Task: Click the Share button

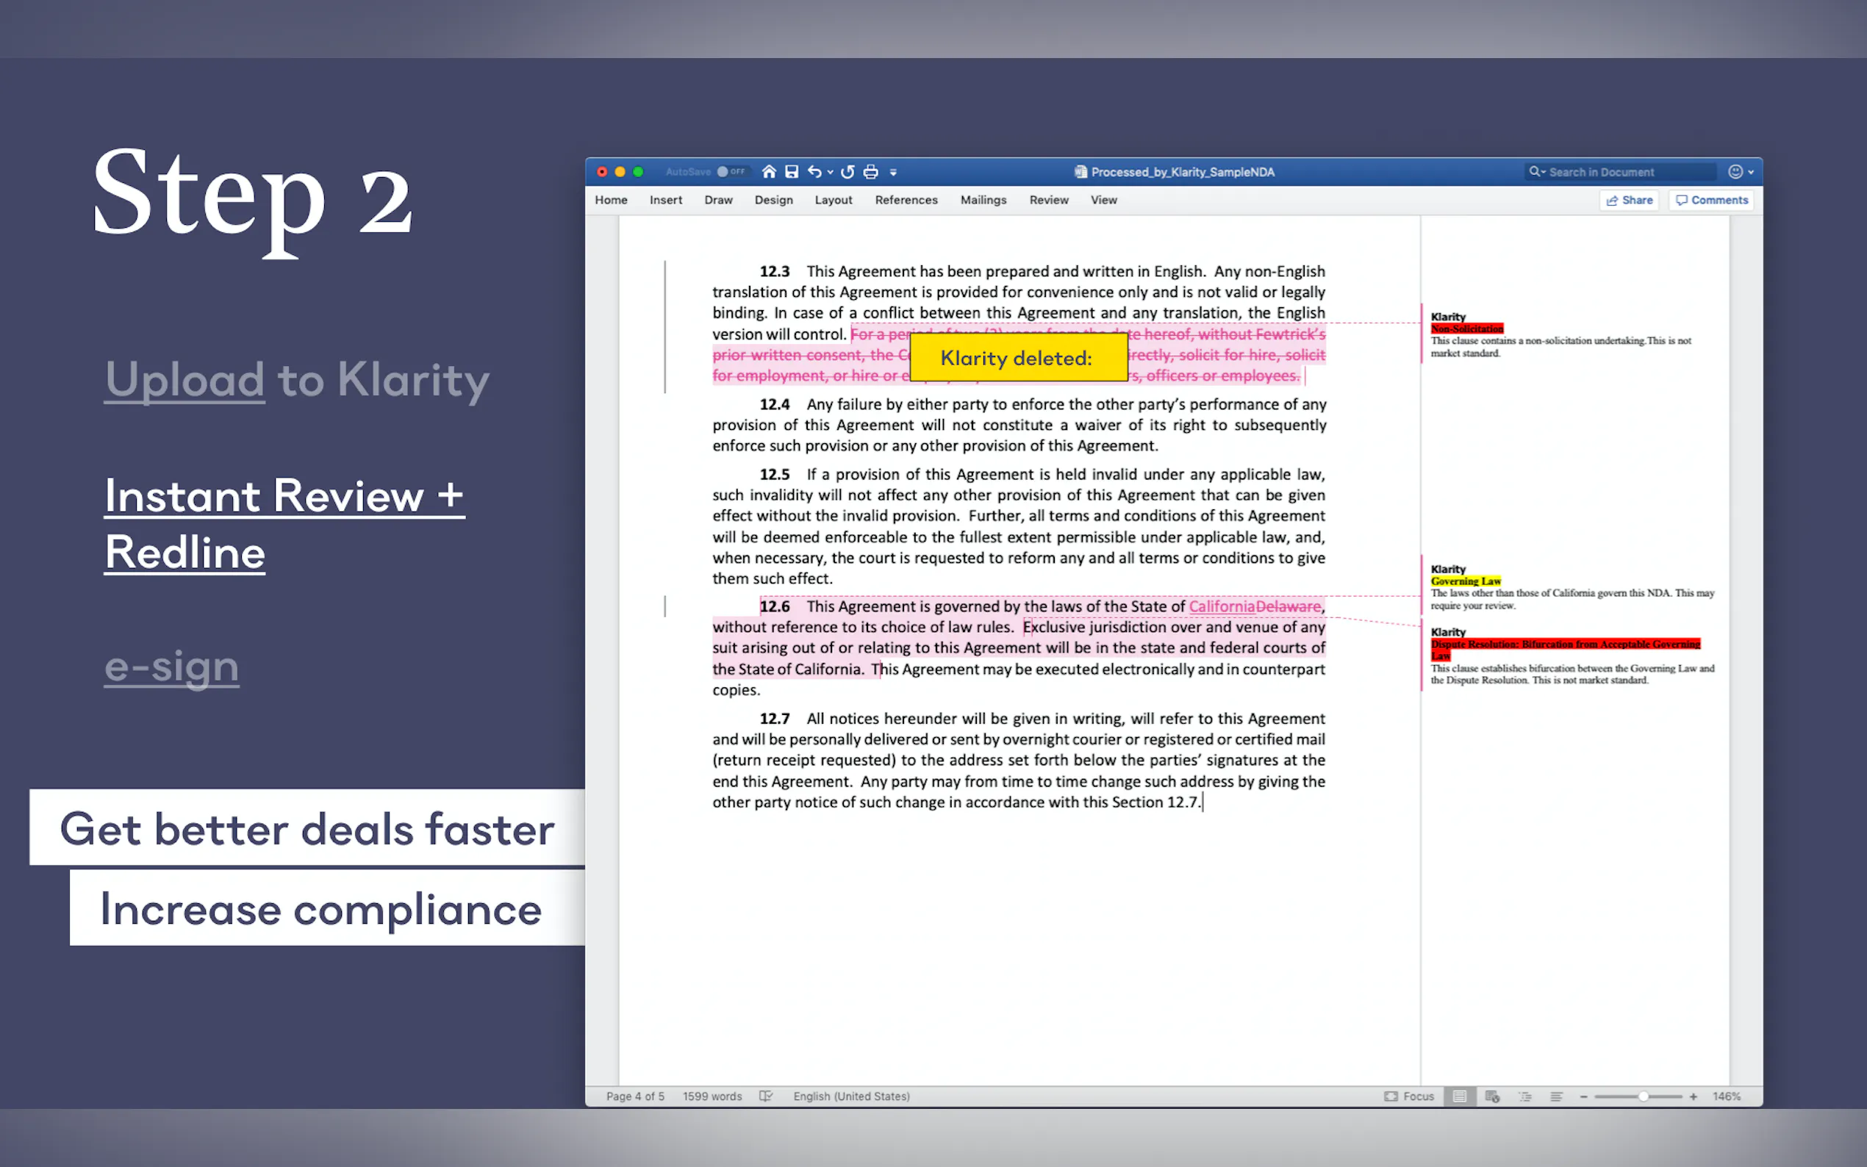Action: (x=1630, y=200)
